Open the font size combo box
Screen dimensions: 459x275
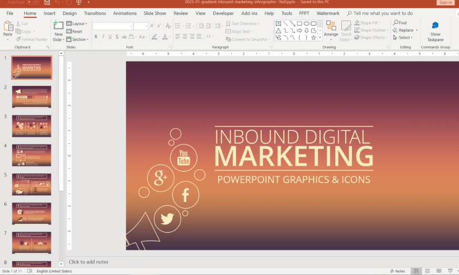coord(141,26)
